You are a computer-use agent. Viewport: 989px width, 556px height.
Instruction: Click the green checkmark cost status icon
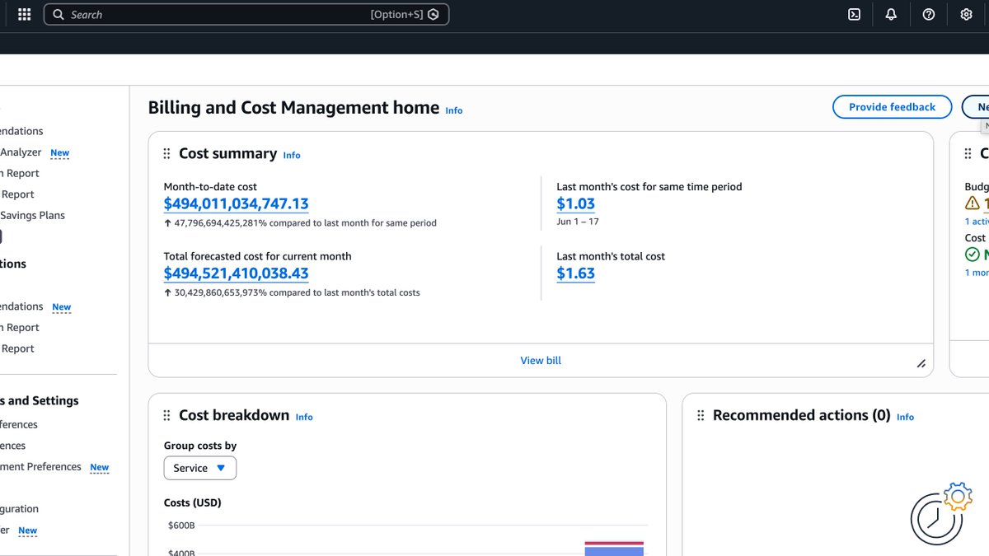click(973, 255)
